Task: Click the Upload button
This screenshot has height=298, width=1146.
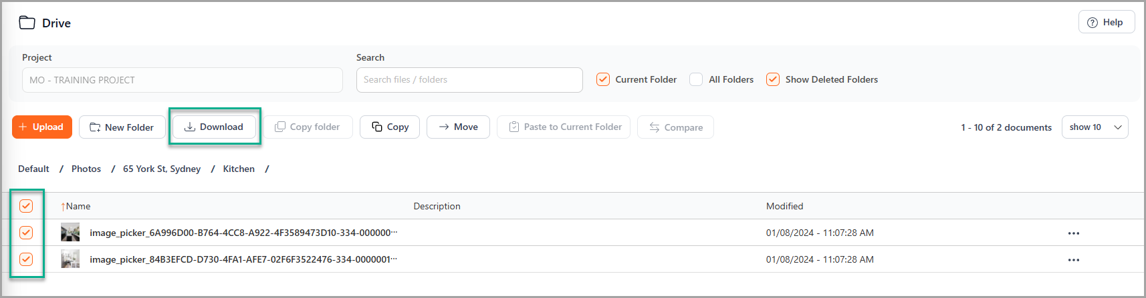Action: click(41, 127)
